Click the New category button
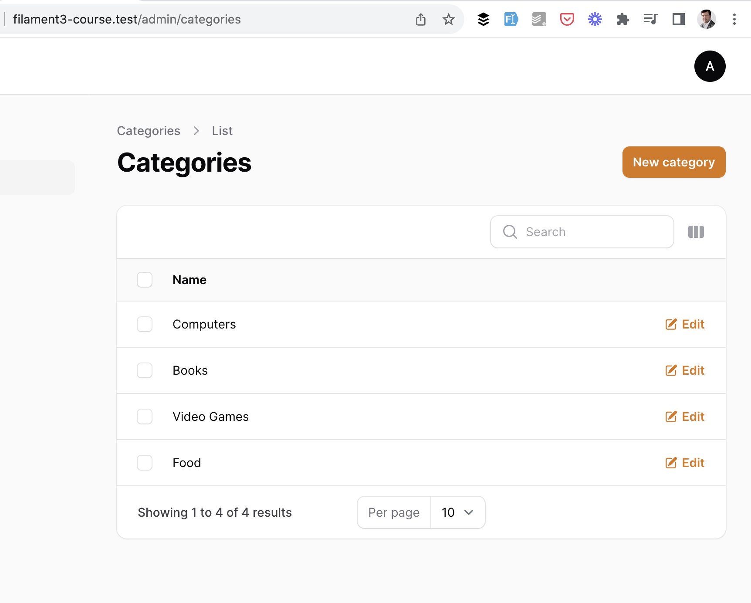This screenshot has width=751, height=603. (673, 162)
